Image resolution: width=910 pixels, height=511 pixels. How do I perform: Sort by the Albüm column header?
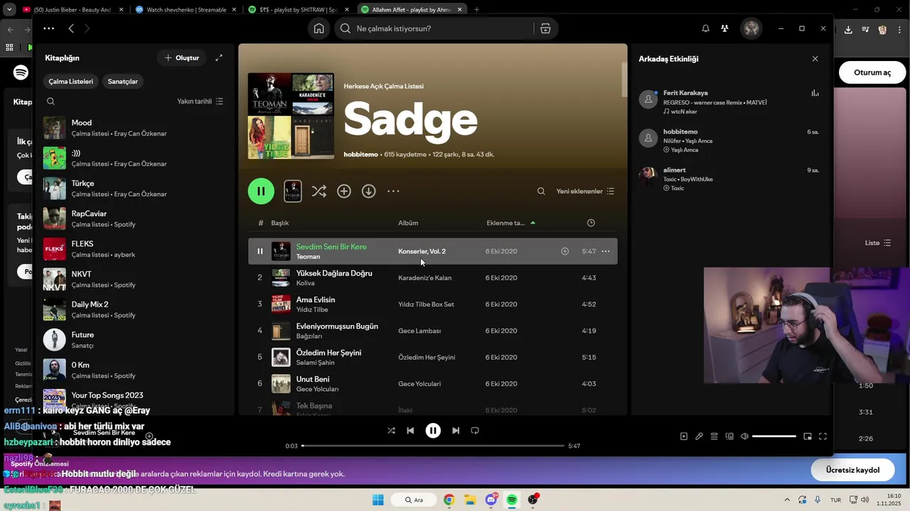click(408, 223)
